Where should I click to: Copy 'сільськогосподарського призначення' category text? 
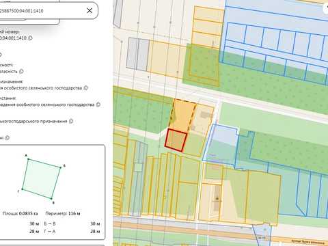[71, 121]
